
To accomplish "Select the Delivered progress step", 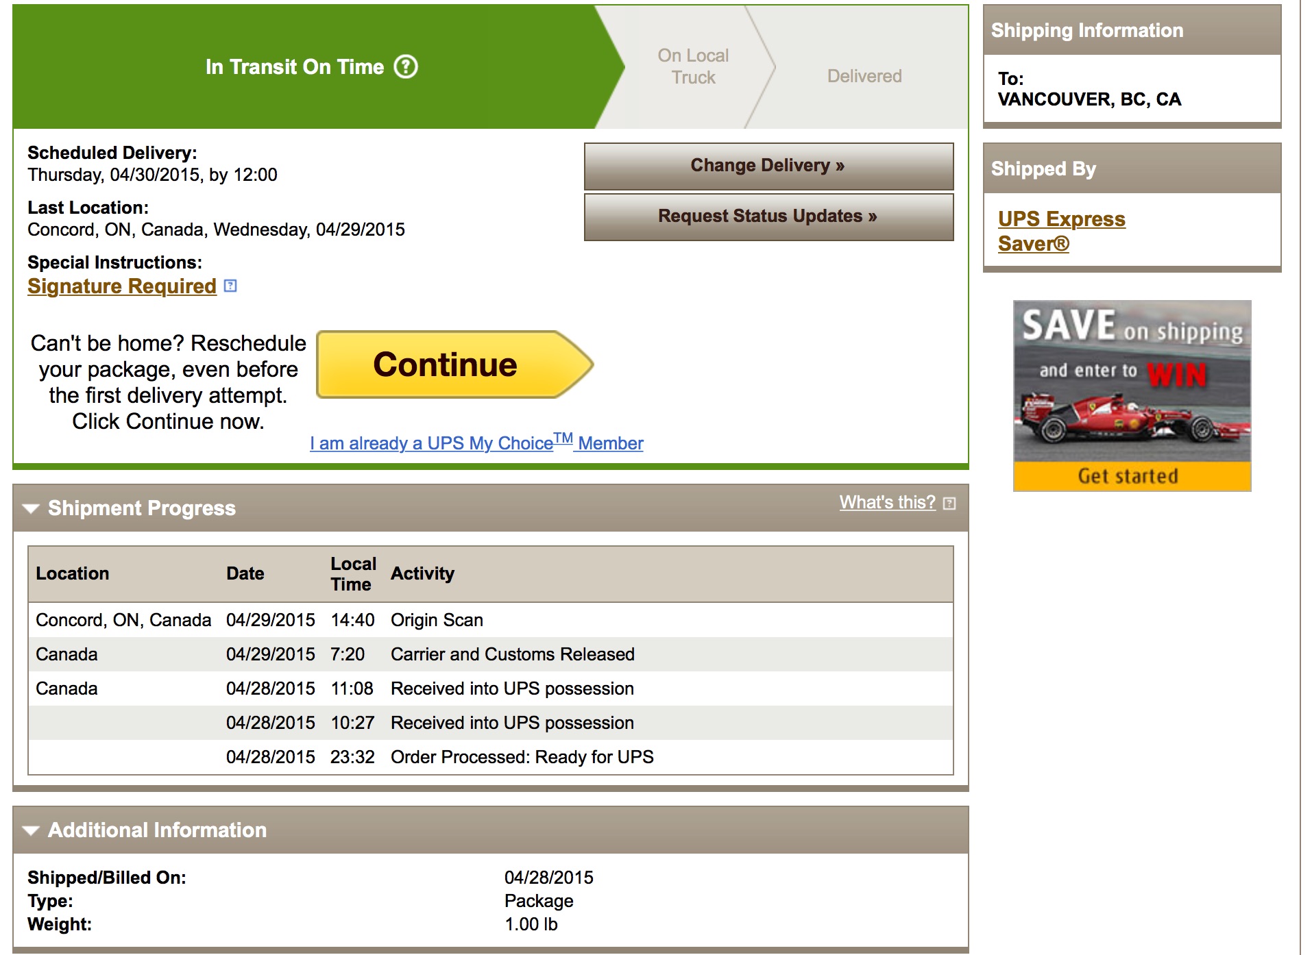I will (864, 76).
